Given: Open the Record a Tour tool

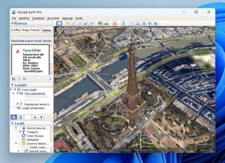Looking at the screenshot, I should point(92,23).
